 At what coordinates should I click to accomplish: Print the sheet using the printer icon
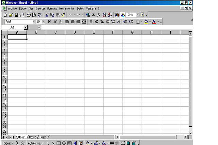tap(29, 15)
